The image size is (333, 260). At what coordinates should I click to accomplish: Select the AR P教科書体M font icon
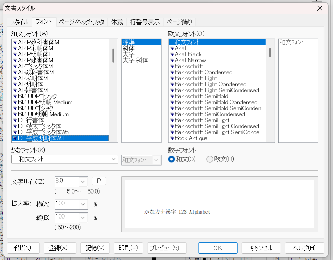[x=15, y=42]
